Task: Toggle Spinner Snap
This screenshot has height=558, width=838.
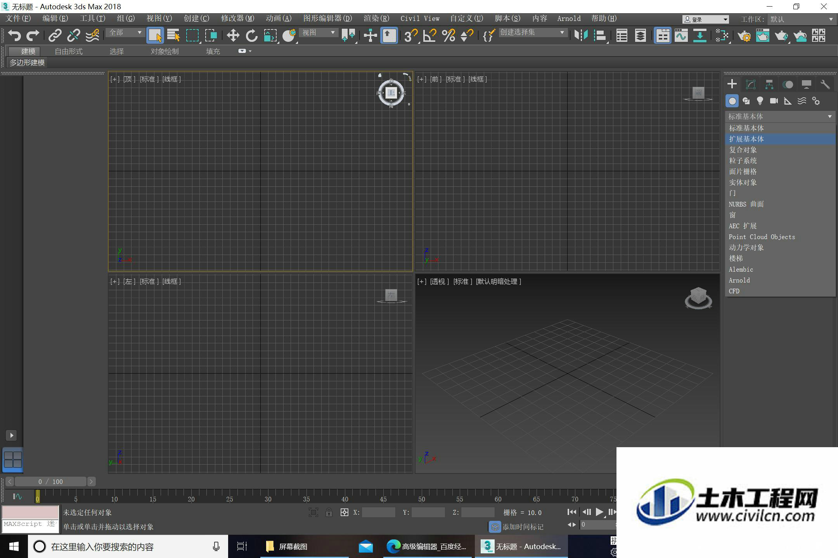Action: click(x=467, y=36)
